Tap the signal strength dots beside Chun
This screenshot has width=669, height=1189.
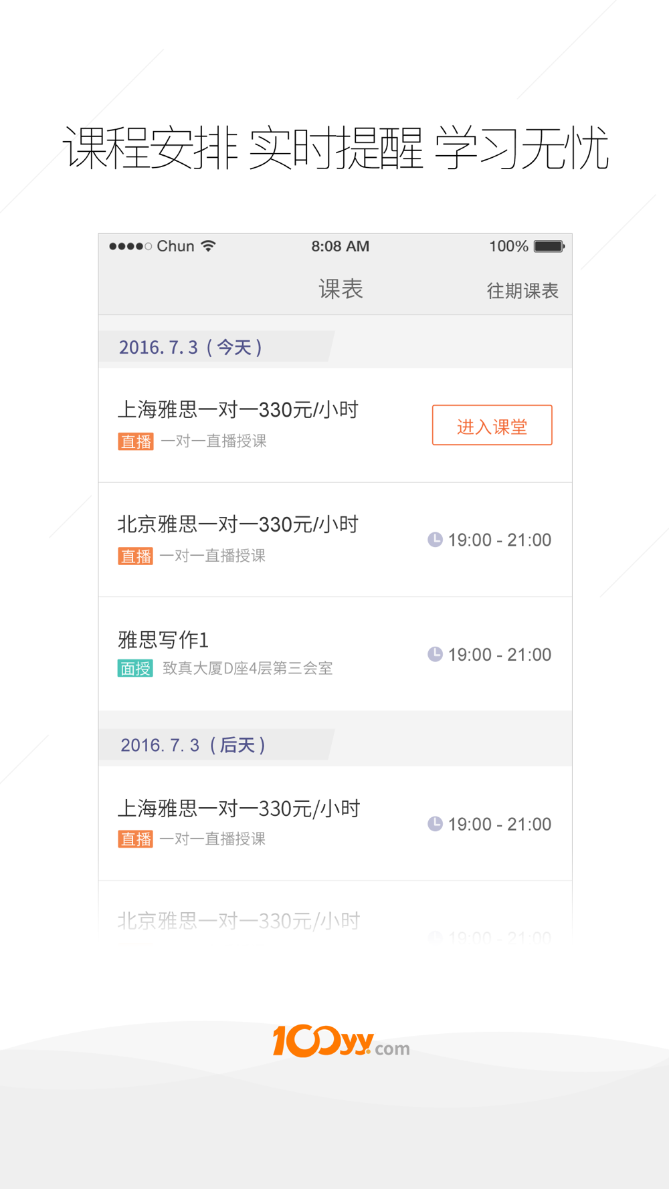[x=130, y=246]
